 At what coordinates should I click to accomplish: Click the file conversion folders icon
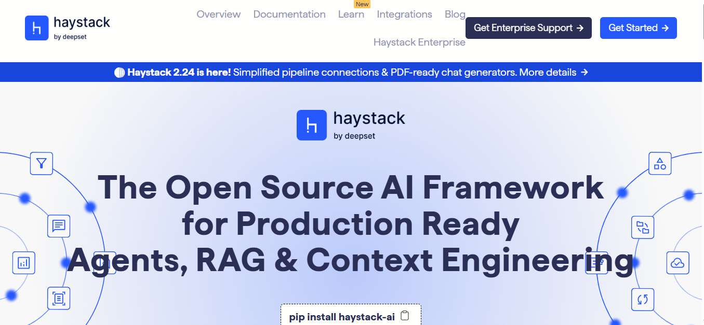643,227
